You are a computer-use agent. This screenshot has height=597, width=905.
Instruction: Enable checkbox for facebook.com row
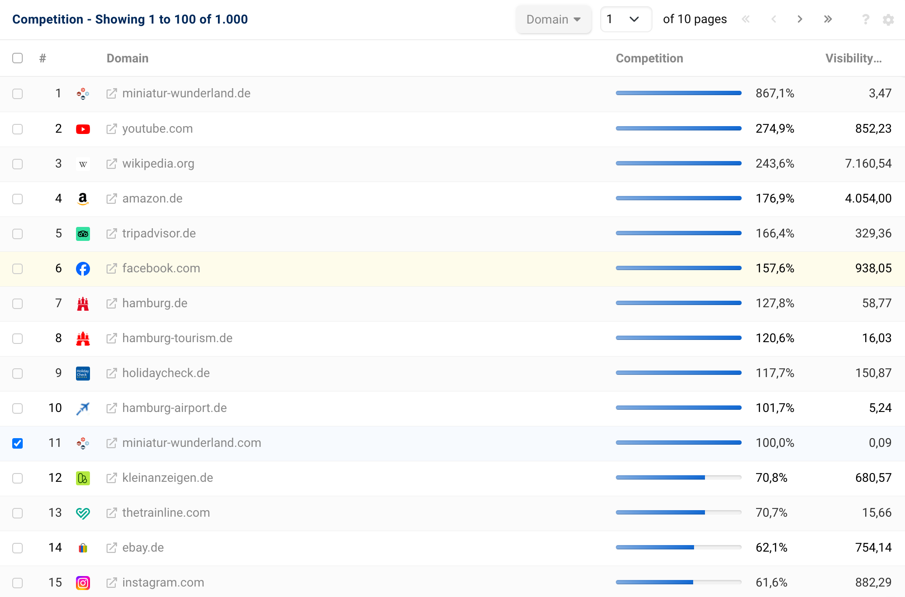point(18,268)
